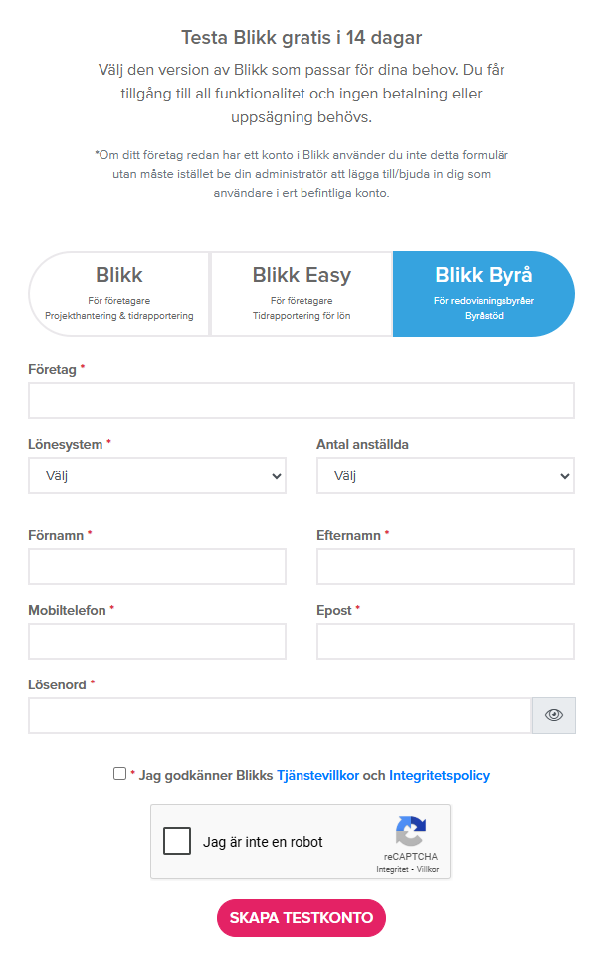The height and width of the screenshot is (975, 605).
Task: Click into the Förnamn field
Action: coord(157,566)
